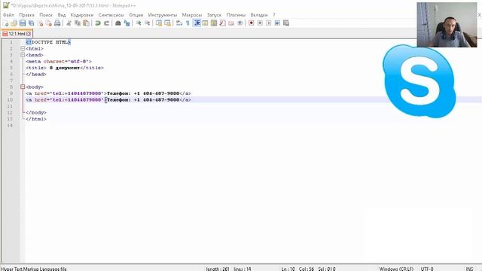Open Find with the binoculars icon
This screenshot has height=271, width=482.
[x=117, y=23]
